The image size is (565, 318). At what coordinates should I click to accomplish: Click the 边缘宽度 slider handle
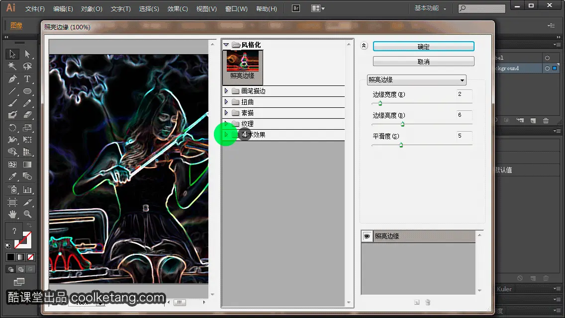click(x=380, y=103)
